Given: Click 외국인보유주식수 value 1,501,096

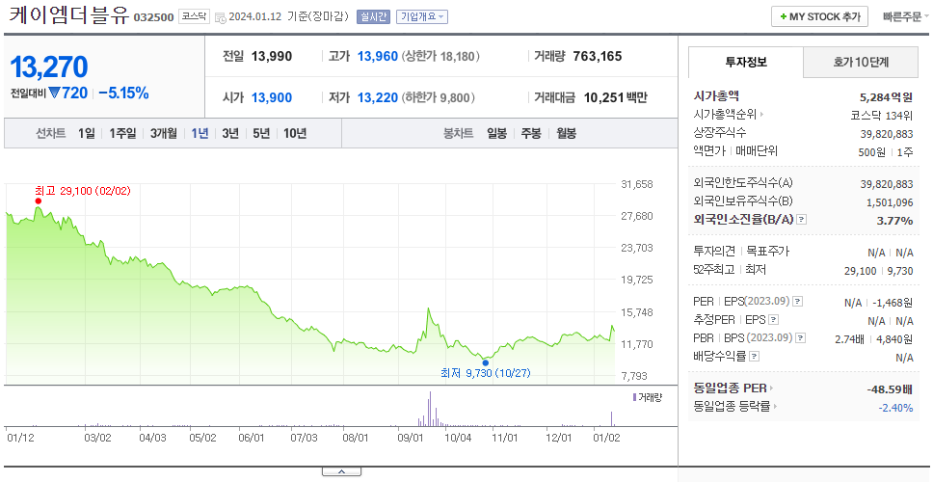Looking at the screenshot, I should [x=890, y=202].
